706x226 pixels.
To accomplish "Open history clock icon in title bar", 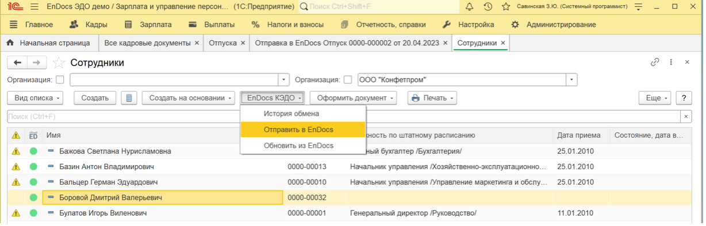I will [488, 7].
